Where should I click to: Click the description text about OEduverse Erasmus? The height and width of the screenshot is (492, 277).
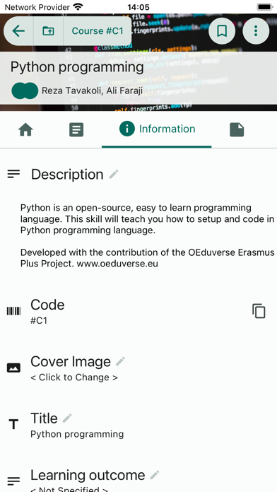tap(148, 258)
